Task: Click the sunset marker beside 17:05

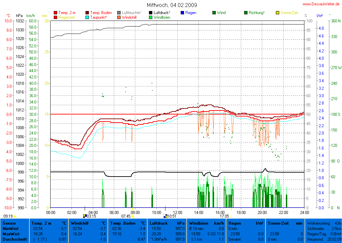Action: coord(231,216)
